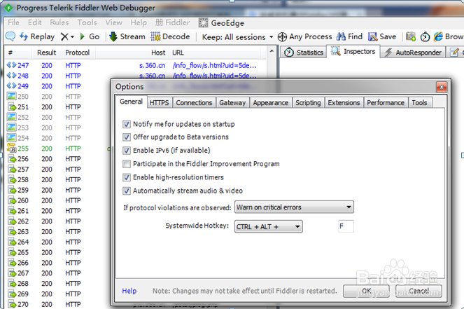The height and width of the screenshot is (309, 464).
Task: Click the Go resume icon
Action: [x=83, y=36]
